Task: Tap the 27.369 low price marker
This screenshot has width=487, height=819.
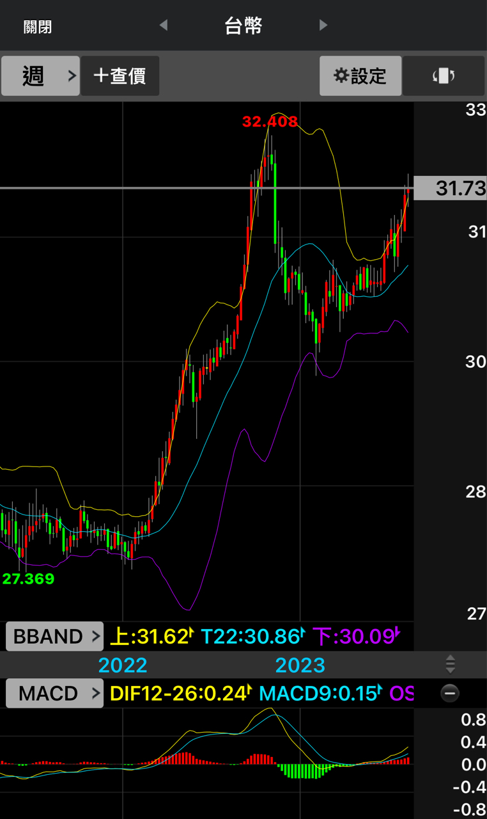Action: click(x=28, y=579)
